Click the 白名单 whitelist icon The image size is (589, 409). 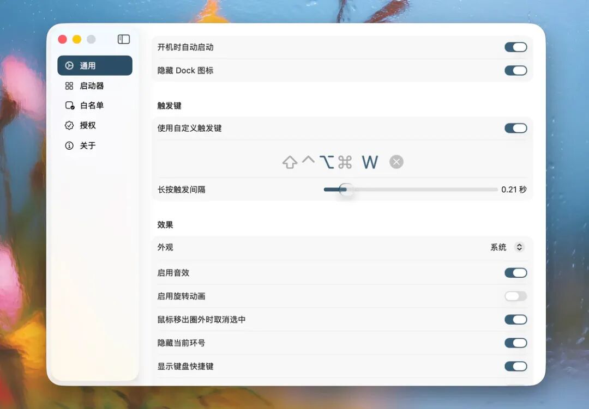tap(69, 106)
